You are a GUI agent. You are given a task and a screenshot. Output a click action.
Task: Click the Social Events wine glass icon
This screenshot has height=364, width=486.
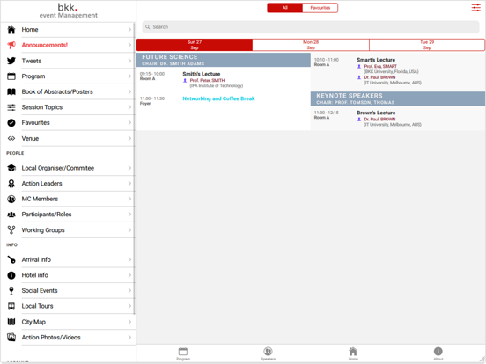point(11,291)
